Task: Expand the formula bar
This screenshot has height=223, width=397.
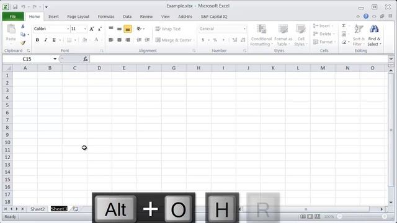Action: (391, 59)
